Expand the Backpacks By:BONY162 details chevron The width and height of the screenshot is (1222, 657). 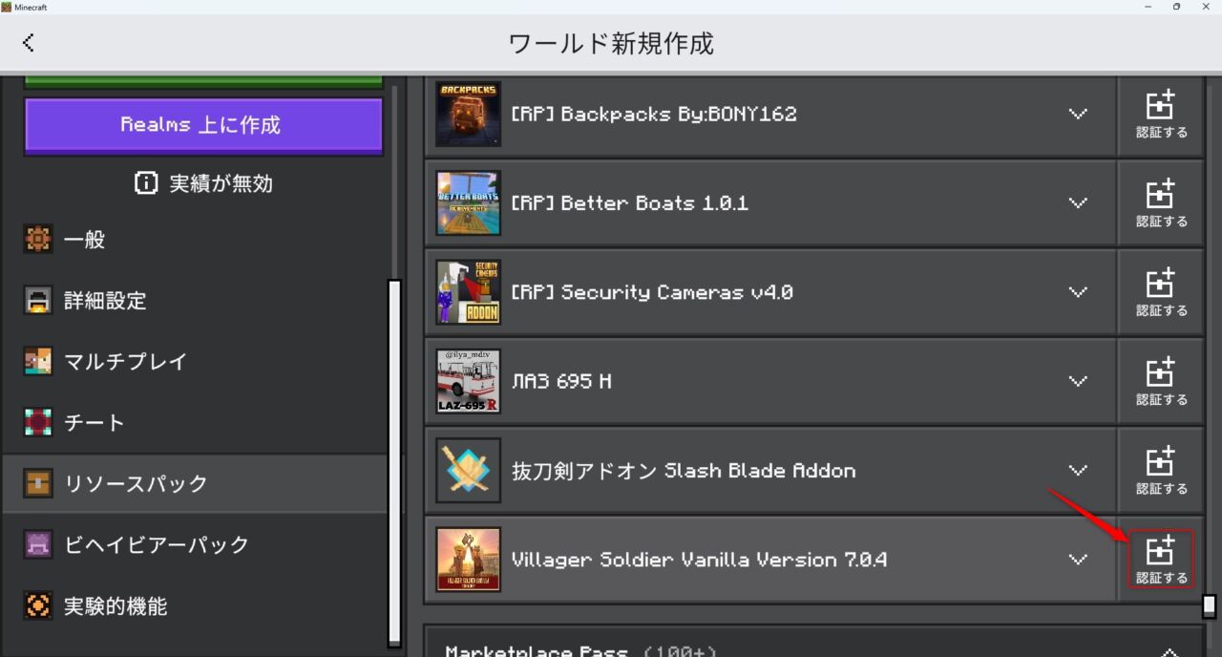tap(1078, 115)
